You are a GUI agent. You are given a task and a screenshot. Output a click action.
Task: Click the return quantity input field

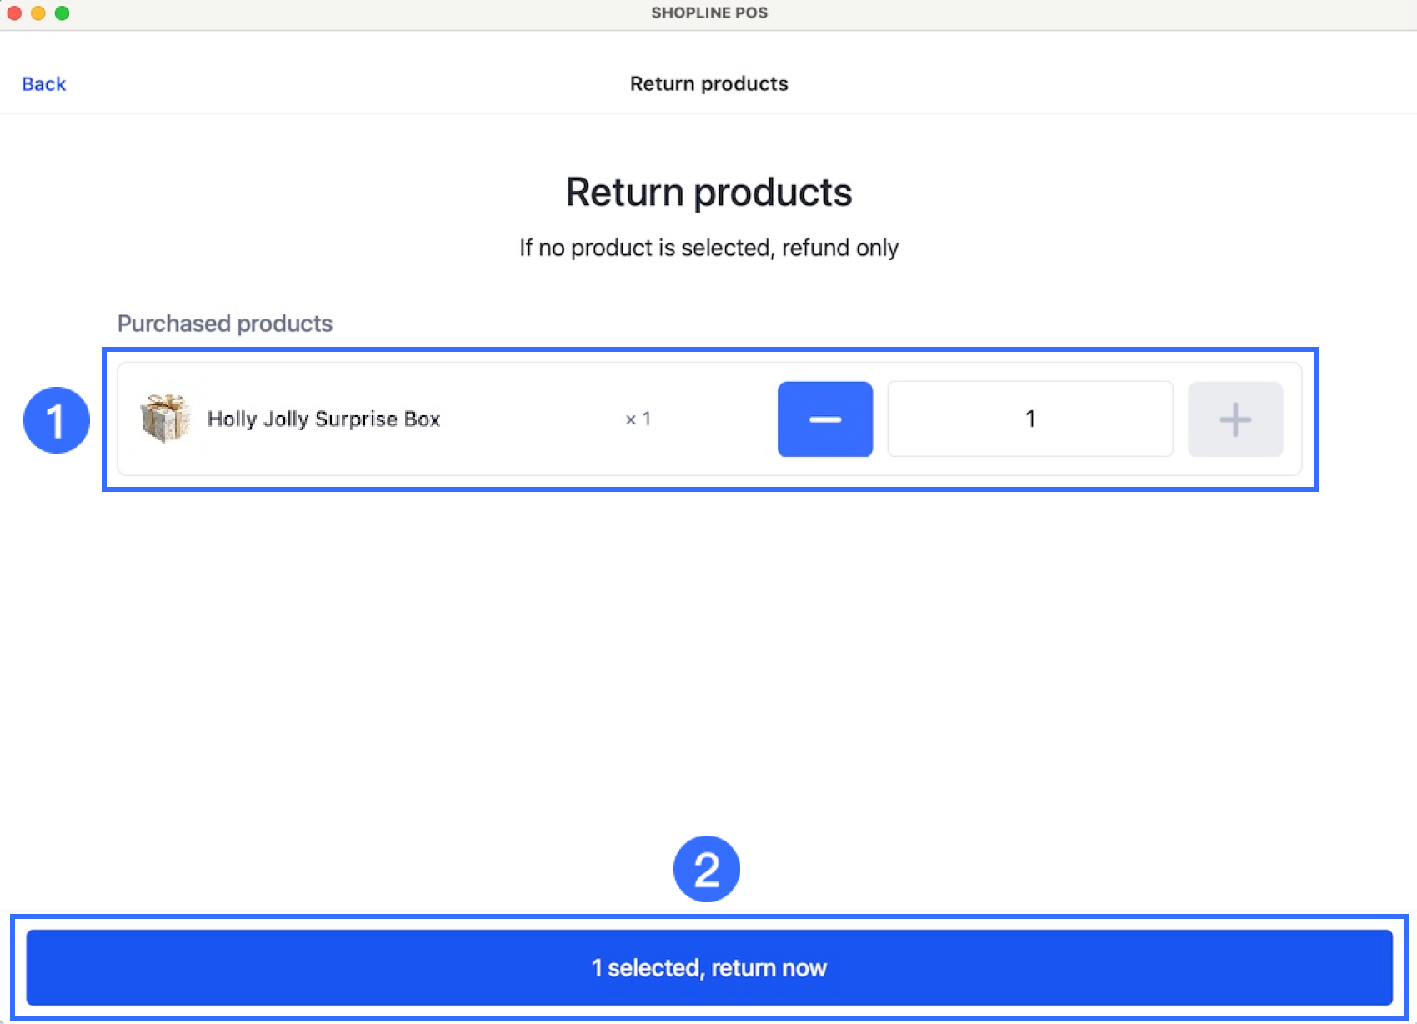pyautogui.click(x=1029, y=419)
